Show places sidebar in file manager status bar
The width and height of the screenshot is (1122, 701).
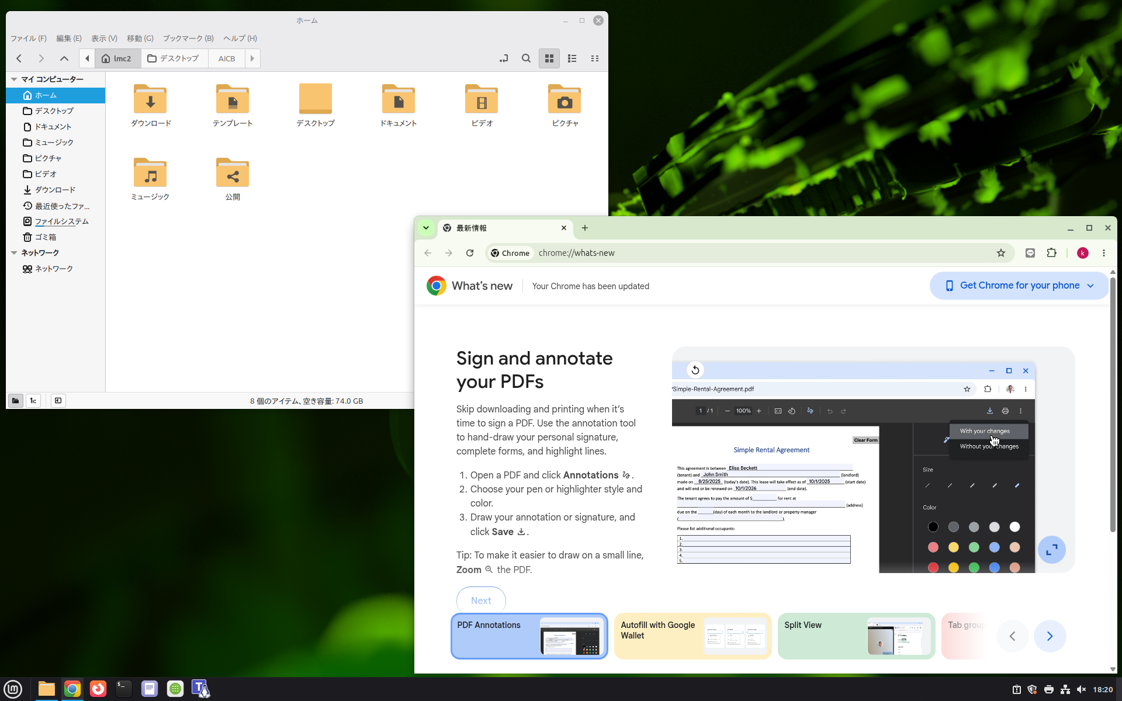click(x=16, y=401)
